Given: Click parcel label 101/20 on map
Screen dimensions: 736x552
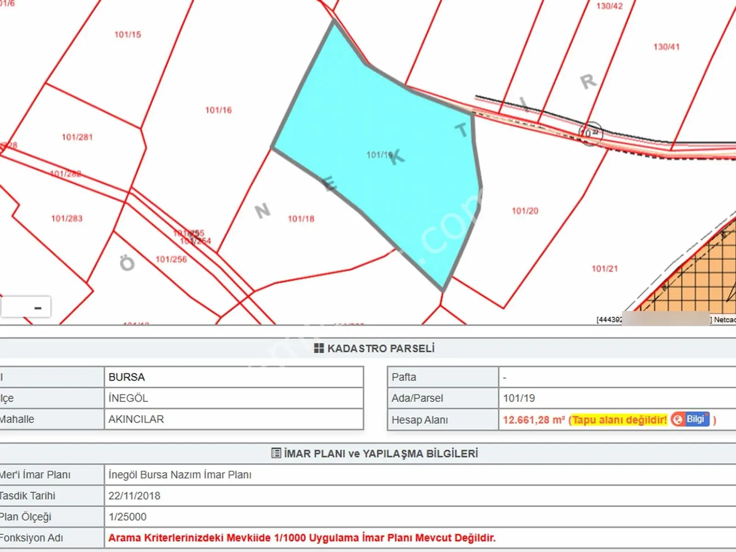Looking at the screenshot, I should (525, 211).
